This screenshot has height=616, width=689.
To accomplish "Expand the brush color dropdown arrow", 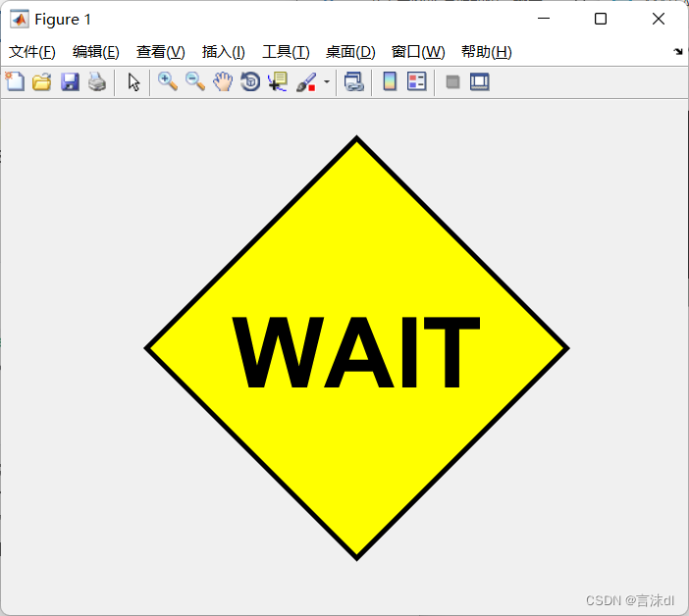I will [327, 81].
